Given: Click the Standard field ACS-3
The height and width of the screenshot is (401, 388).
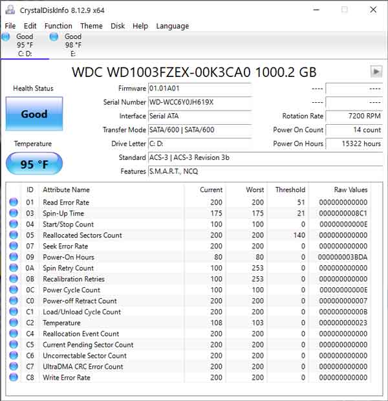Looking at the screenshot, I should [x=265, y=158].
